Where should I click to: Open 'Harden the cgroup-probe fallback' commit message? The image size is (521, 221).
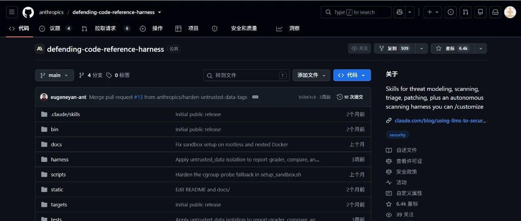coord(238,174)
